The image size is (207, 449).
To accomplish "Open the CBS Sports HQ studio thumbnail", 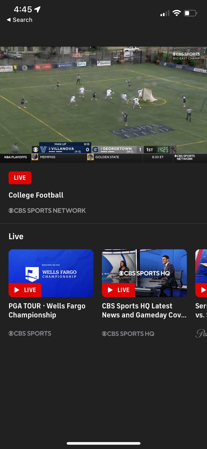I will [144, 273].
